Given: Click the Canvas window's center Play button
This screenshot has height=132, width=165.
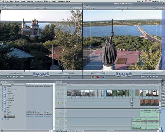Looking at the screenshot, I should (124, 74).
